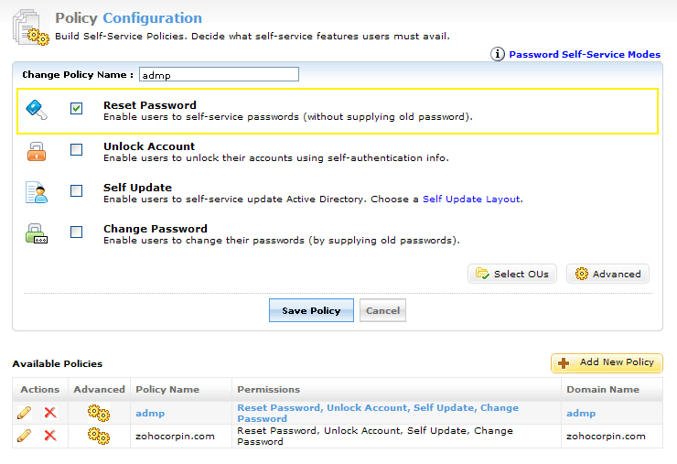Viewport: 677px width, 464px height.
Task: Click the info icon beside Password Self-Service Modes
Action: point(498,54)
